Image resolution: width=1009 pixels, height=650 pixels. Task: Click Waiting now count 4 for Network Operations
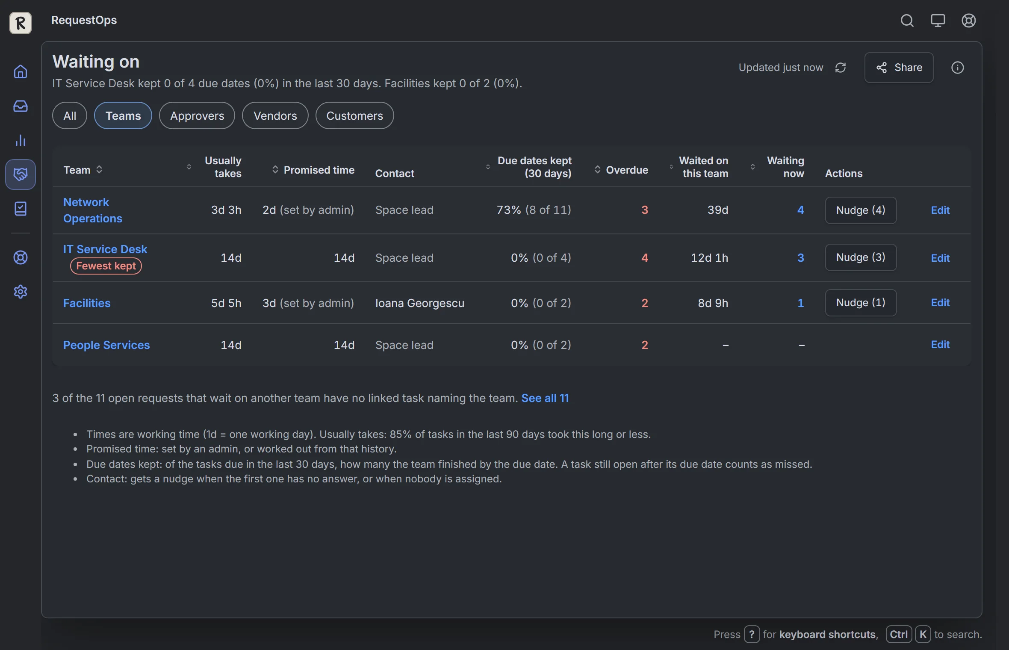tap(800, 210)
